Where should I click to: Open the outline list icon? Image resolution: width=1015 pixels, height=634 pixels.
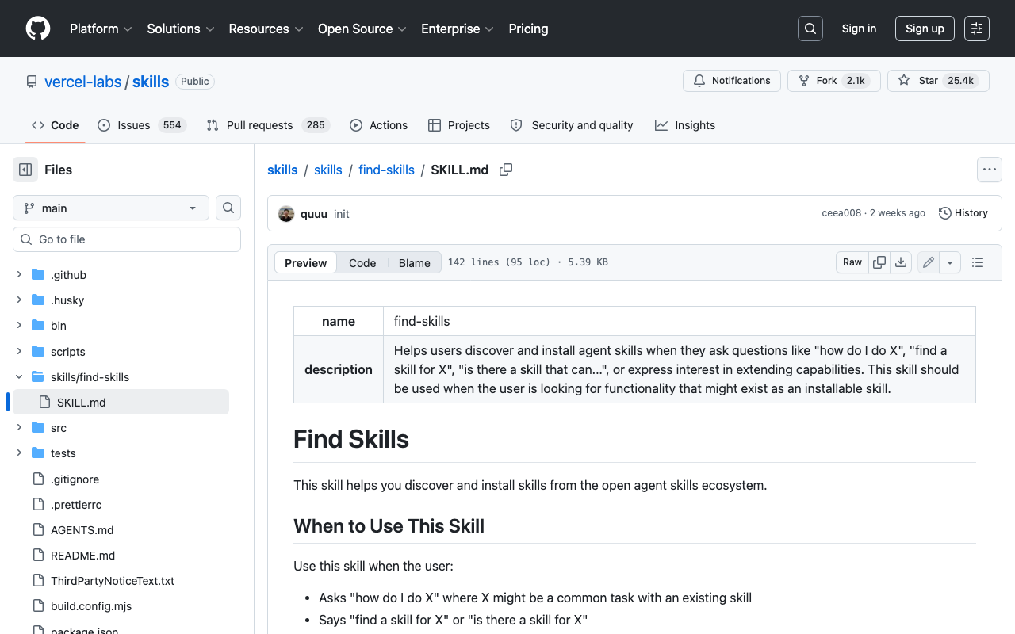point(978,262)
